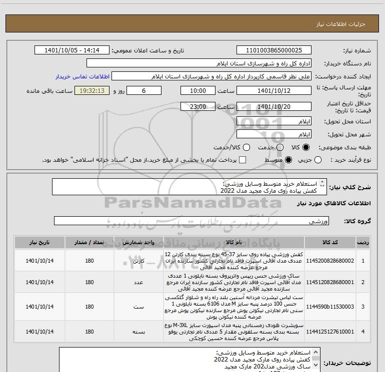Click the استان محل تحویل field
The width and height of the screenshot is (385, 372).
(x=274, y=121)
